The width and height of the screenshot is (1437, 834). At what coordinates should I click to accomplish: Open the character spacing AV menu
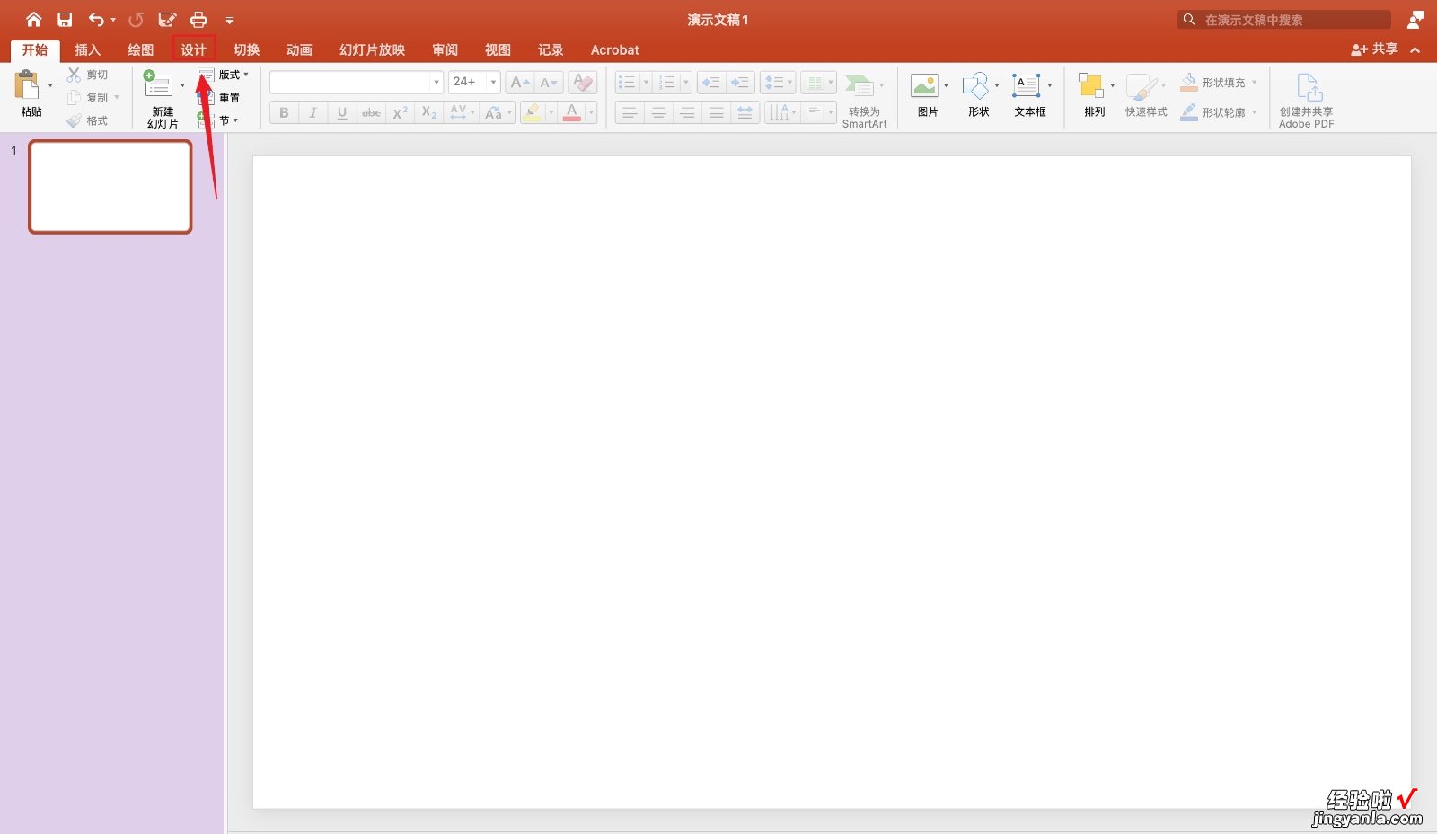pos(462,112)
